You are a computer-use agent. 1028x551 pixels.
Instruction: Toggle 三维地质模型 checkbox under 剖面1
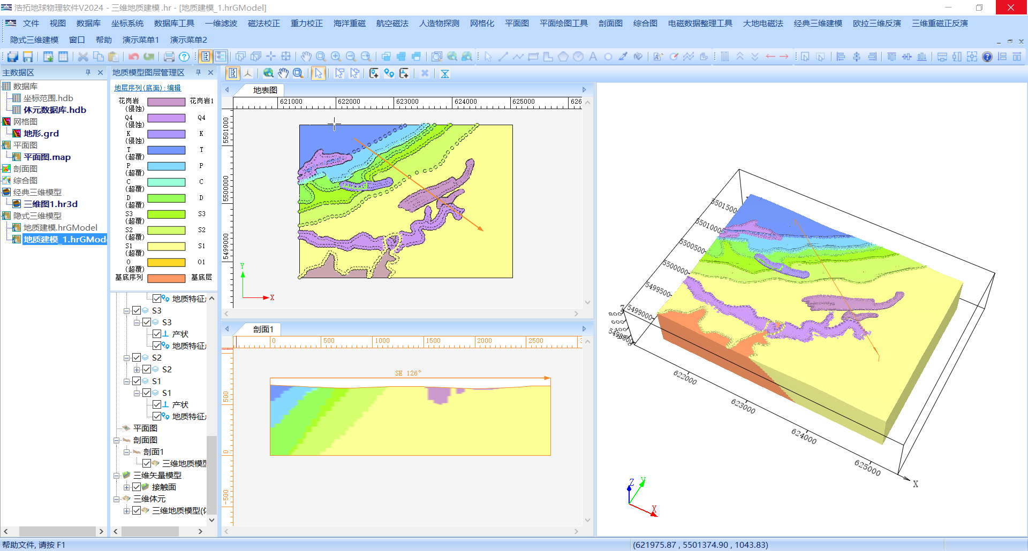[147, 463]
